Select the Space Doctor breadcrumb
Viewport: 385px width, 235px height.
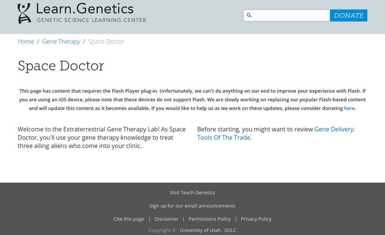[x=106, y=41]
